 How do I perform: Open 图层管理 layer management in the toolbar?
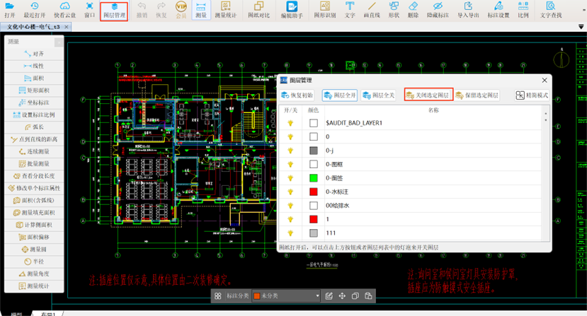(114, 11)
